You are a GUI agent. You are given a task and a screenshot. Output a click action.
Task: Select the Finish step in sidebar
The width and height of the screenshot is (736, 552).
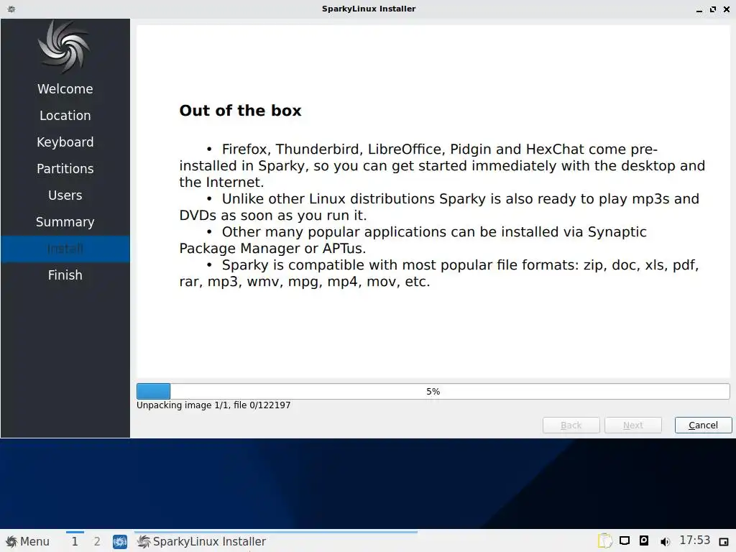[65, 275]
